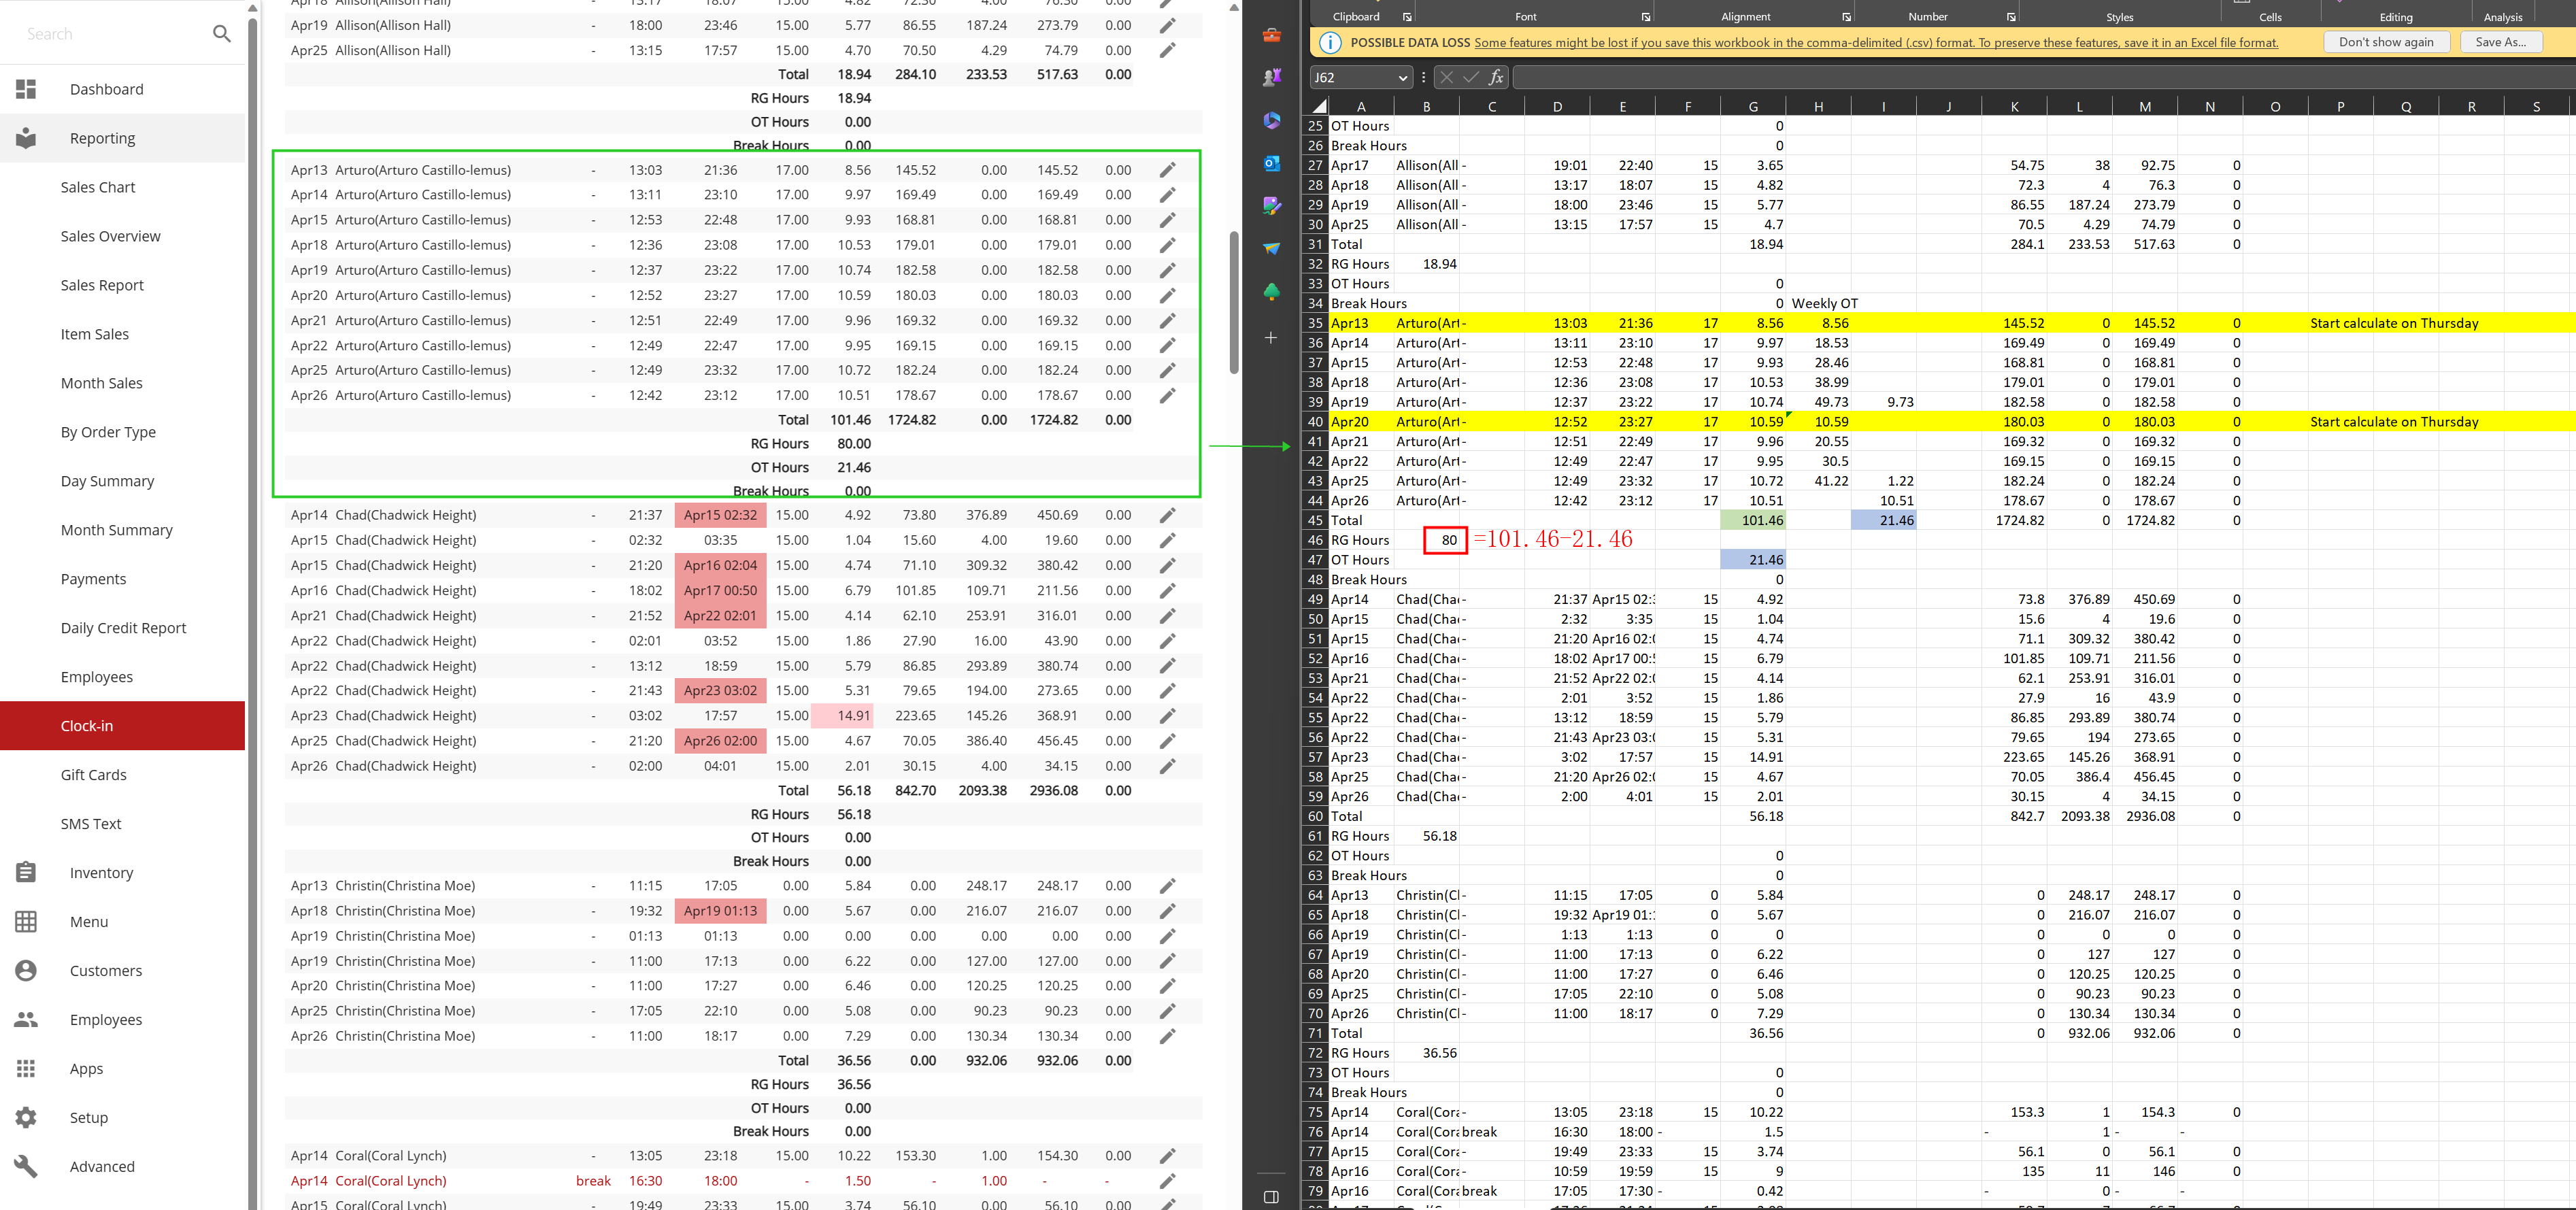Click the possible data loss message link
The image size is (2576, 1210).
click(1876, 43)
